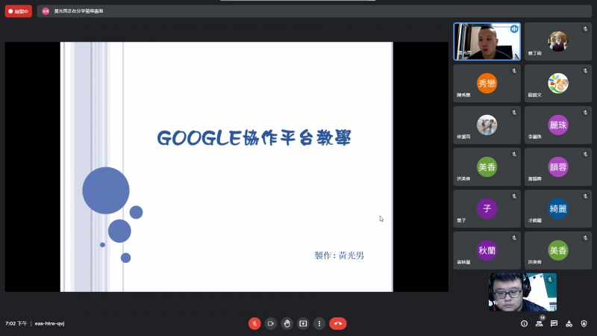The image size is (597, 336).
Task: Click the shared slide titled GOOGLE協作平台教學
Action: click(x=227, y=167)
